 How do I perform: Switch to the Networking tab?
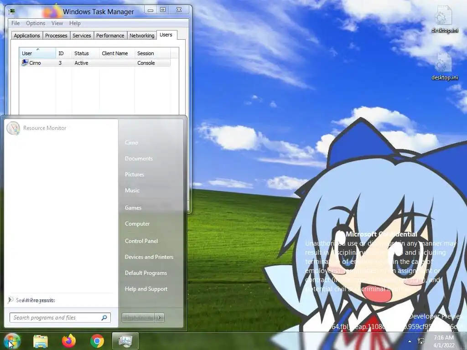[x=142, y=36]
